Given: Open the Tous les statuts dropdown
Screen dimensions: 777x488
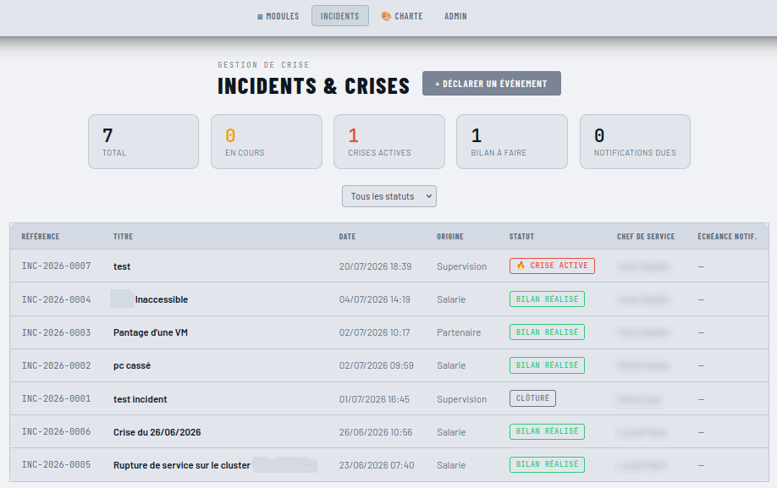Looking at the screenshot, I should (389, 196).
